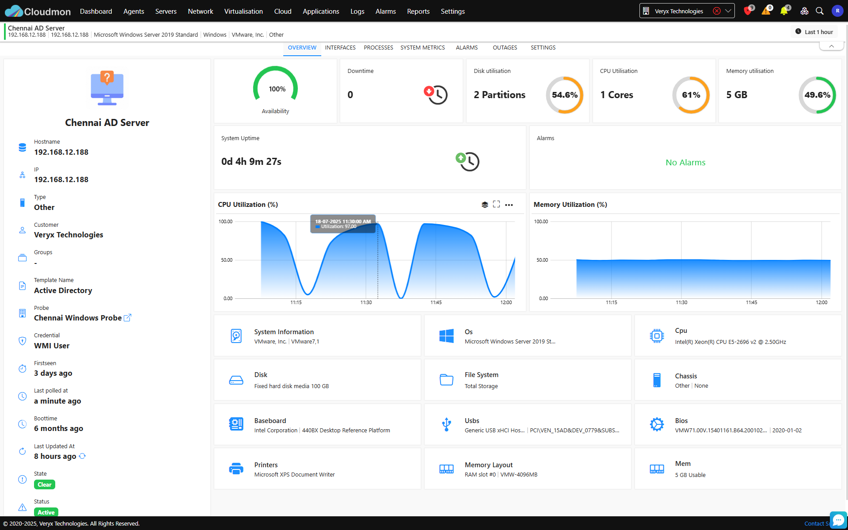Click the Cpu chip icon
The height and width of the screenshot is (530, 848).
[657, 336]
